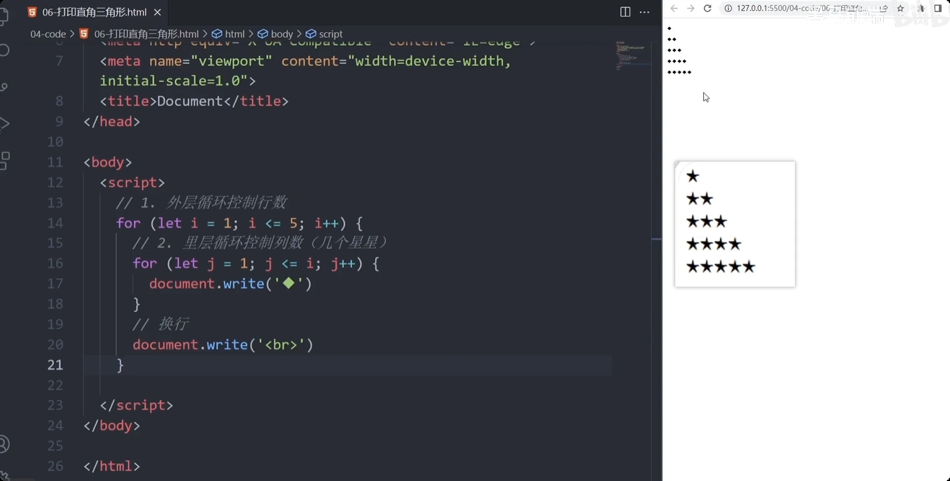Click the 'for (let i = 1; i <= 5; i++)' line

point(239,223)
